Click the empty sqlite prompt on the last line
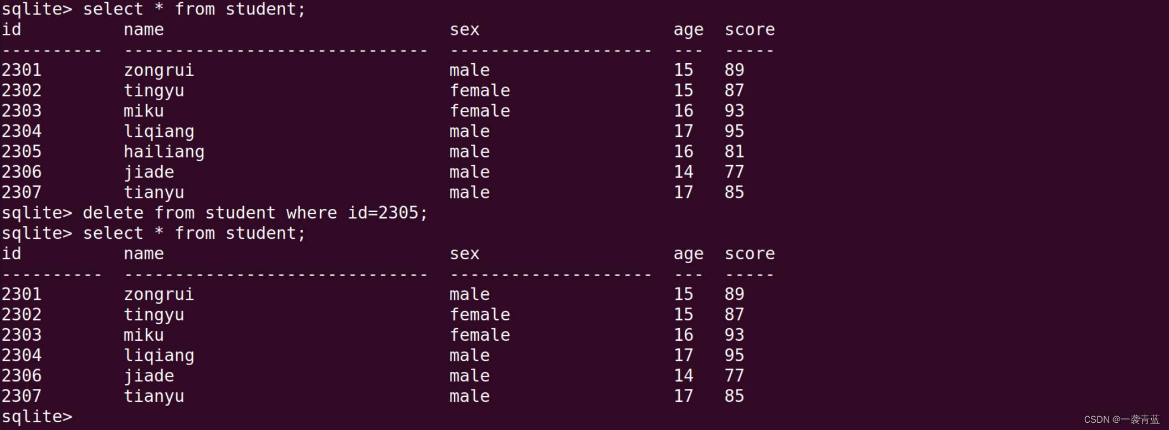The width and height of the screenshot is (1169, 430). click(37, 417)
